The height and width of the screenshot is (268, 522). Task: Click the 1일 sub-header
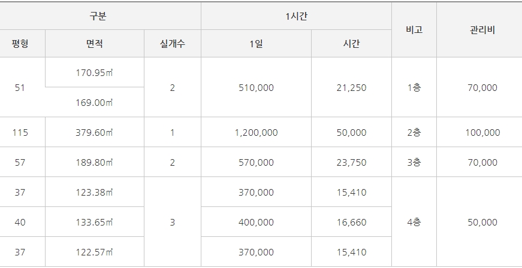[x=256, y=44]
